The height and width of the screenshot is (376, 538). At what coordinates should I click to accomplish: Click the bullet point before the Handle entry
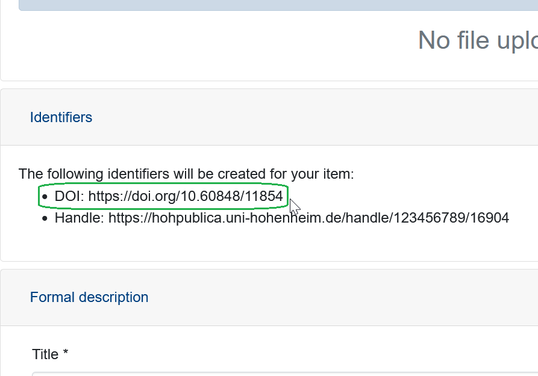tap(45, 218)
